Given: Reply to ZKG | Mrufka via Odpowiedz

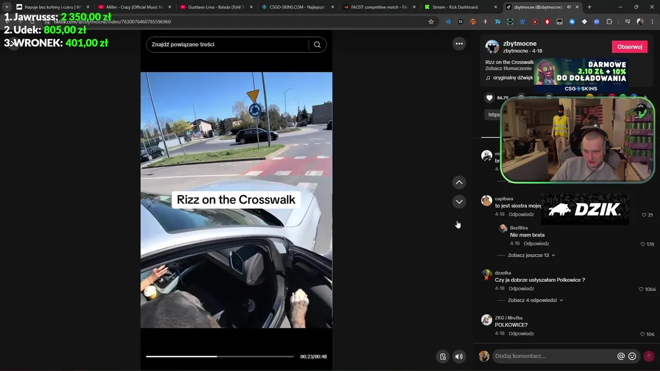Looking at the screenshot, I should (521, 333).
